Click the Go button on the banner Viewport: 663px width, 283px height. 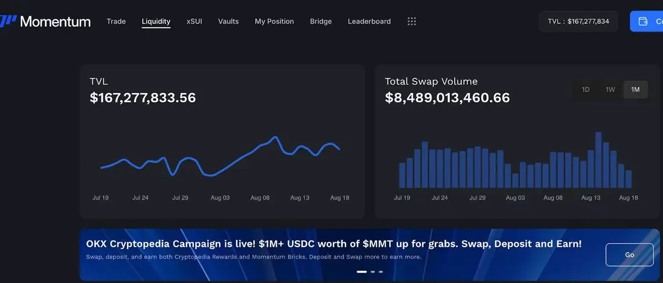(630, 255)
